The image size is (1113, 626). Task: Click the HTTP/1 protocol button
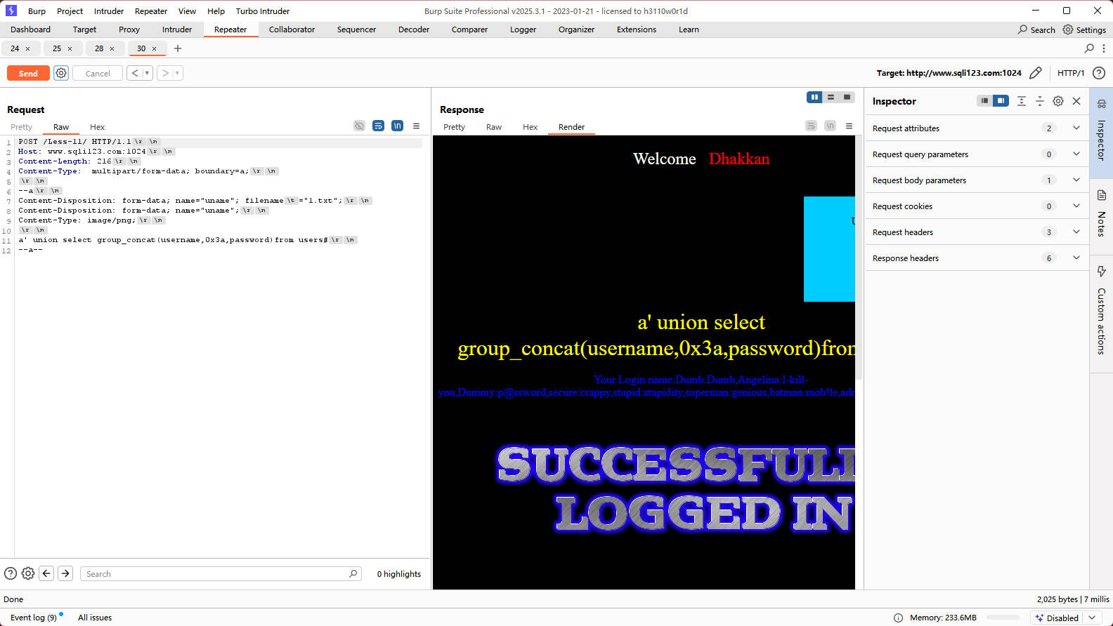[1071, 73]
